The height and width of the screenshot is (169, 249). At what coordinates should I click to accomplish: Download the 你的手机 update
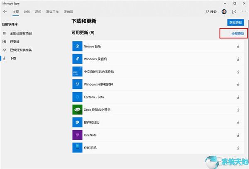(x=238, y=148)
